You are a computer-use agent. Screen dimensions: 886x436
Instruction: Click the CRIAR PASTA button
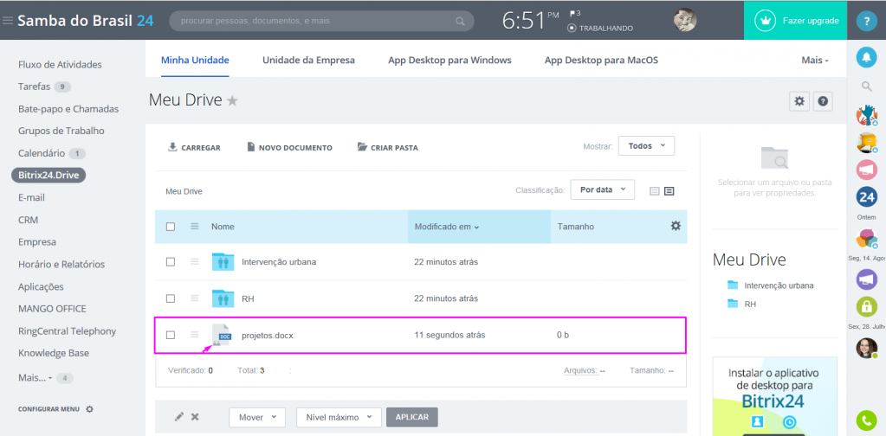coord(388,148)
